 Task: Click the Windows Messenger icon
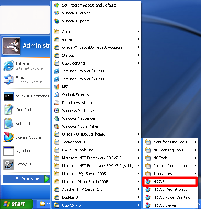pyautogui.click(x=57, y=118)
